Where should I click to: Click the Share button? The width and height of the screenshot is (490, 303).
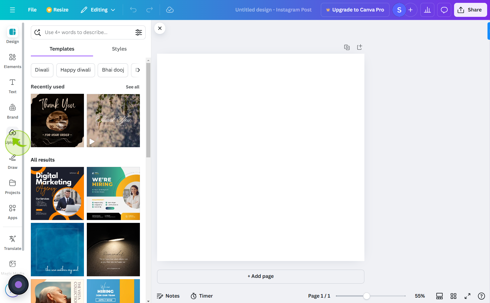(x=470, y=10)
